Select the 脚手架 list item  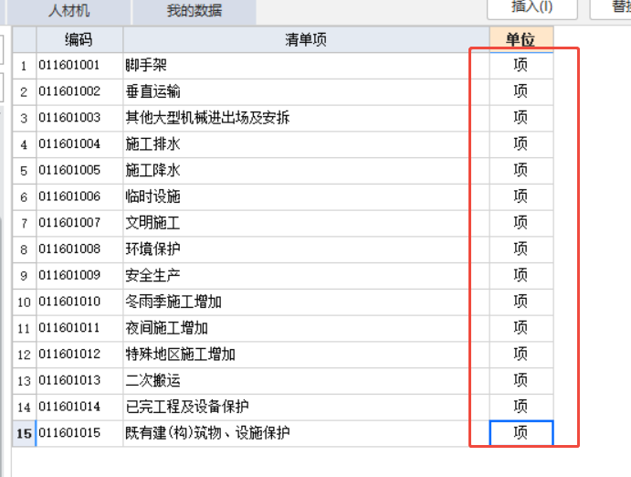coord(306,65)
